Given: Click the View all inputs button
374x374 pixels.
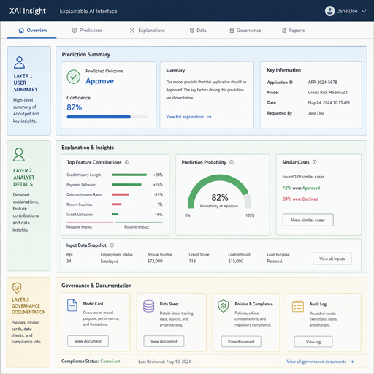Looking at the screenshot, I should pyautogui.click(x=332, y=259).
